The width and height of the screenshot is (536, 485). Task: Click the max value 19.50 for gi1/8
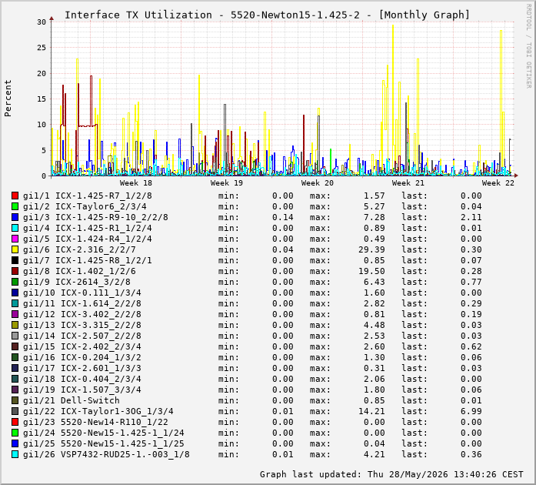[371, 271]
